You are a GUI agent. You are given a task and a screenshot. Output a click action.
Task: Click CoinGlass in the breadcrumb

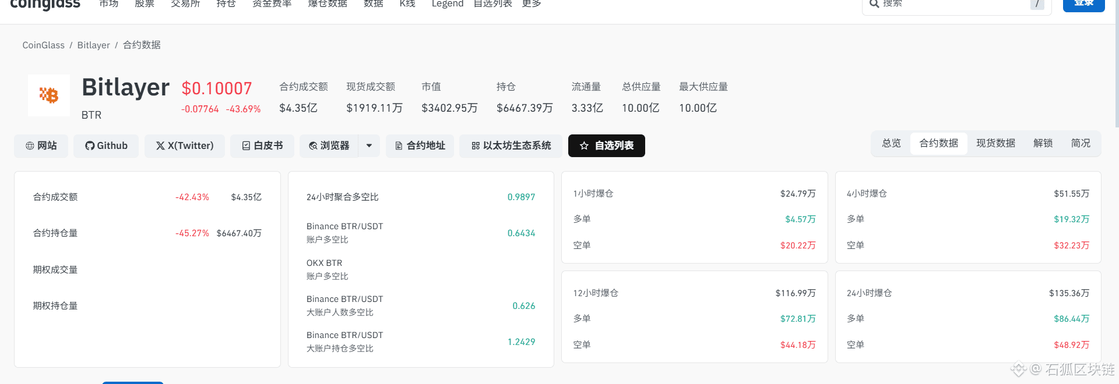click(44, 45)
